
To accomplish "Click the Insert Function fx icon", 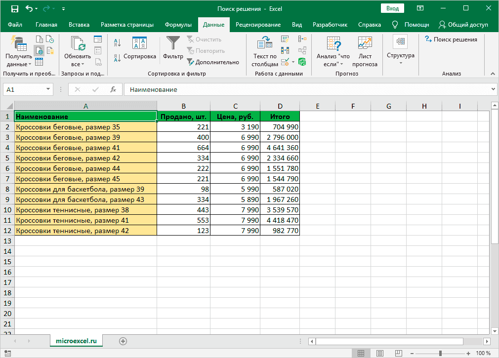I will pyautogui.click(x=113, y=89).
